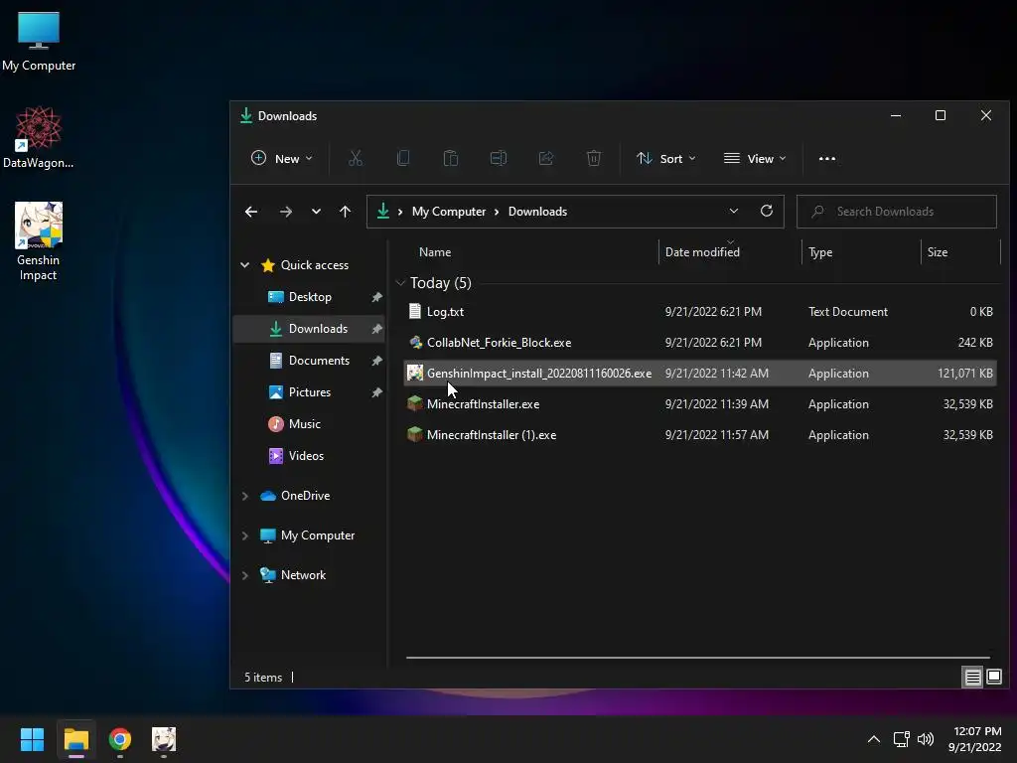Click the Paste clipboard icon
Image resolution: width=1017 pixels, height=763 pixels.
click(450, 158)
